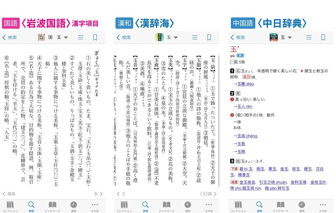Open the 玉雕 diāo link

pos(246,84)
